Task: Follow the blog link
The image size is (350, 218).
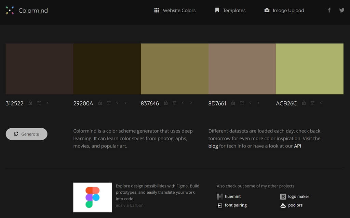Action: [x=213, y=146]
